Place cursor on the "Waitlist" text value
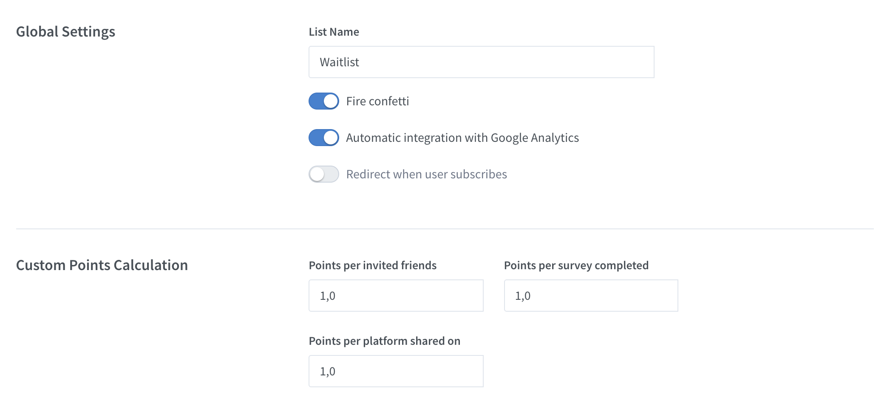The height and width of the screenshot is (417, 890). [340, 62]
